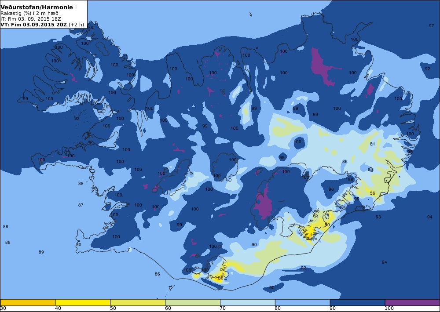
Task: Click the humidity value 50 on the map
Action: [327, 225]
